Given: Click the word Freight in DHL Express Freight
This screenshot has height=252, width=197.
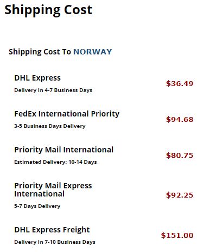Looking at the screenshot, I should [76, 230].
